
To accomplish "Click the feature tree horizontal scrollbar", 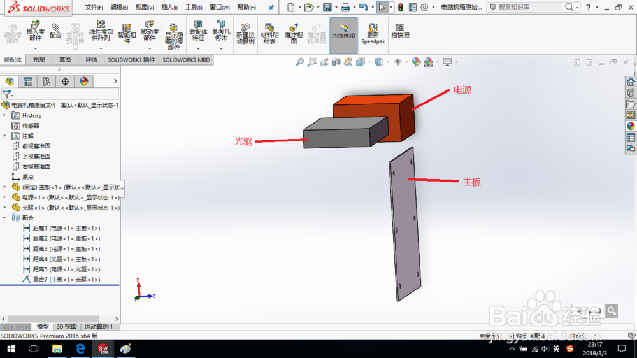I will 54,319.
